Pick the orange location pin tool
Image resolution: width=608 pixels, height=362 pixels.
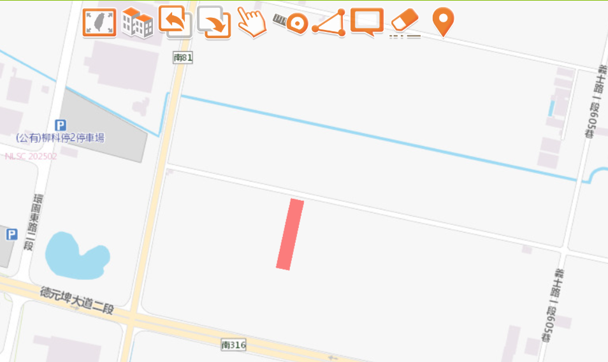(443, 22)
